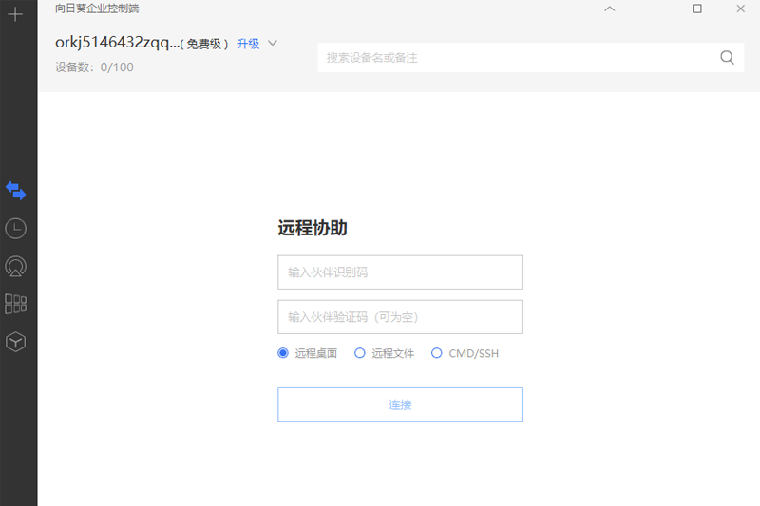Open the remote assist arrows icon

pyautogui.click(x=15, y=190)
